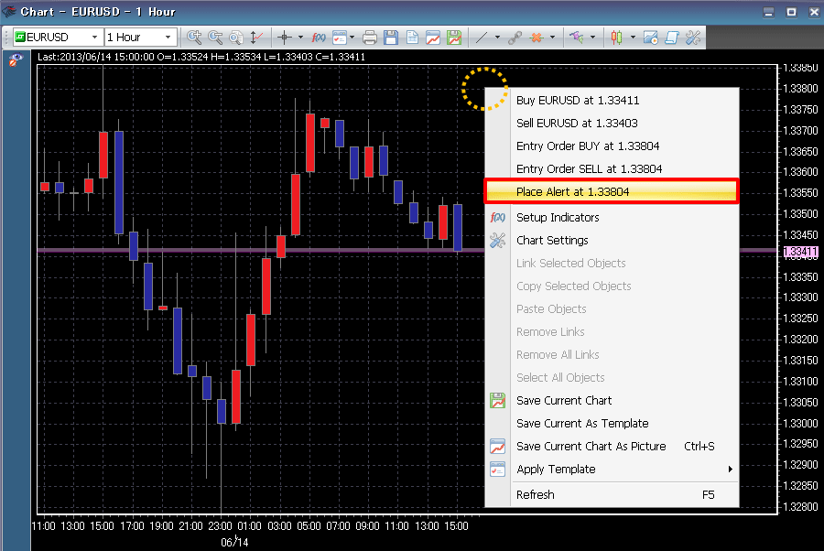The width and height of the screenshot is (824, 551).
Task: Click the application icon in title bar
Action: pos(8,12)
